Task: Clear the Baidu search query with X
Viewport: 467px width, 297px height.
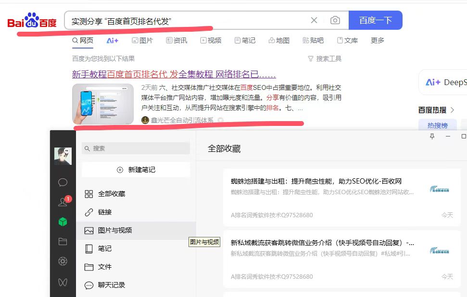Action: 314,20
